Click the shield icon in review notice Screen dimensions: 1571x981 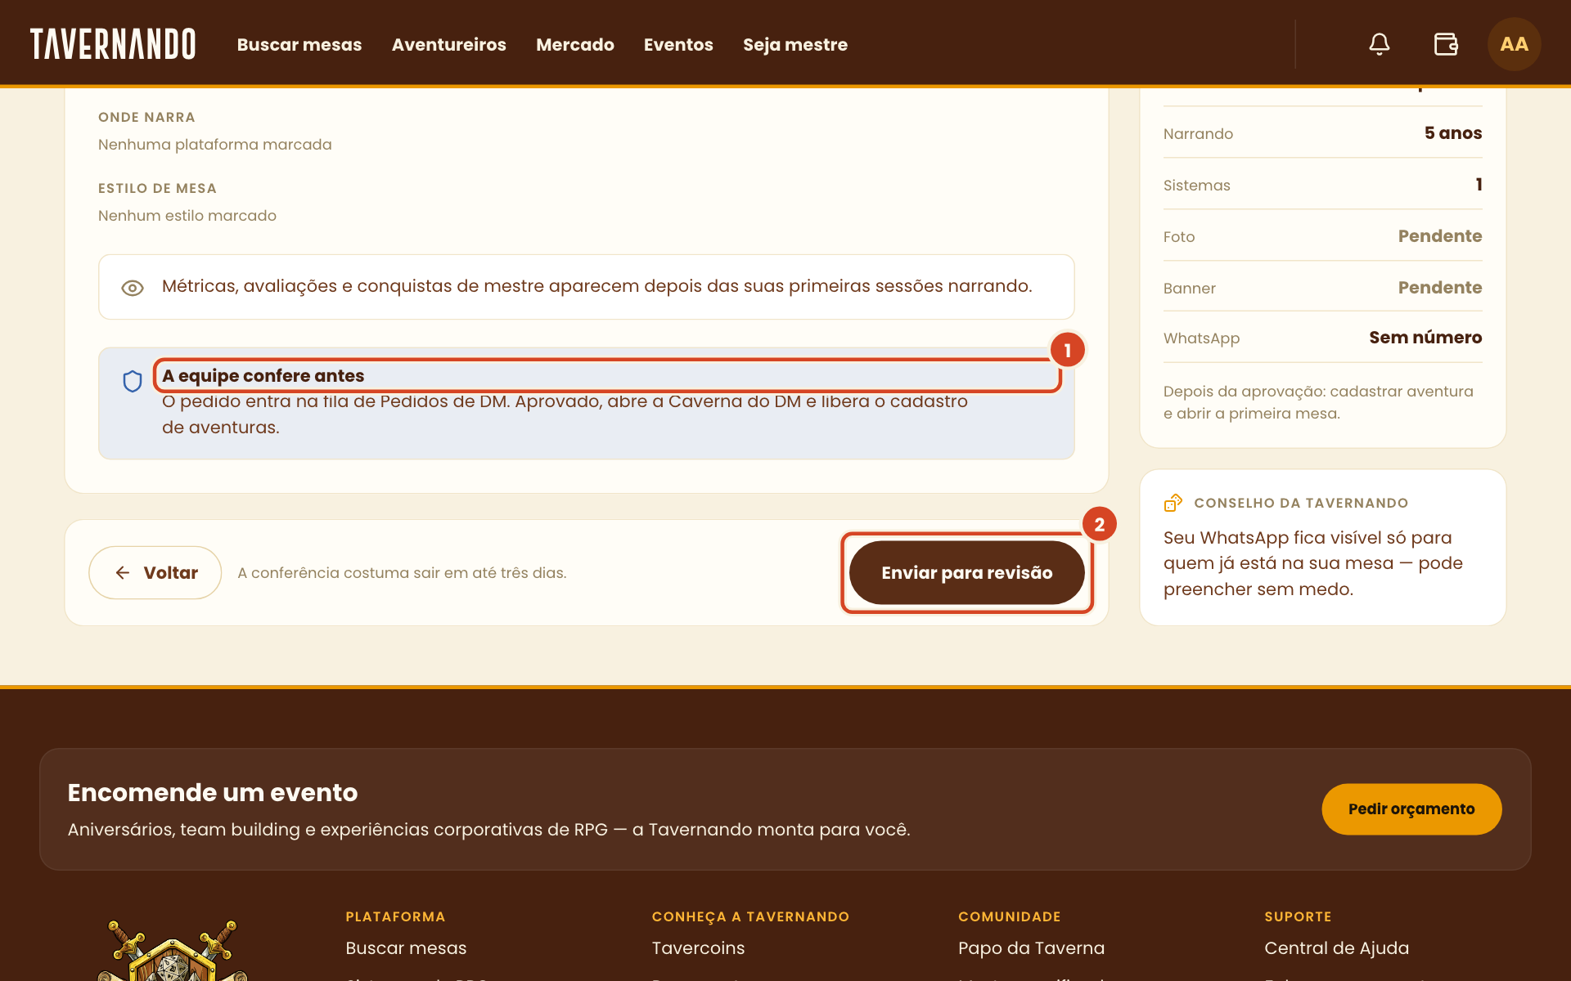[x=133, y=381]
